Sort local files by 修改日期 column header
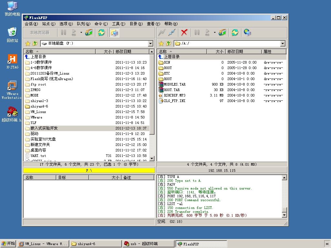Viewport: 331px width, 248px height. [x=132, y=51]
